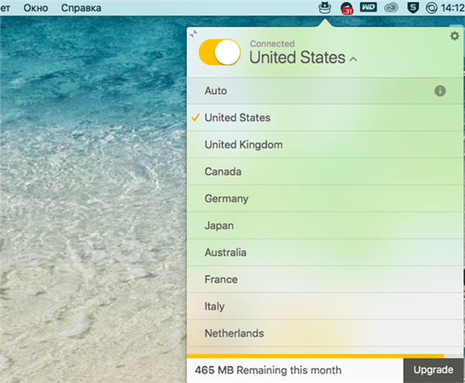Click the Connected status label
465x383 pixels.
pyautogui.click(x=272, y=44)
